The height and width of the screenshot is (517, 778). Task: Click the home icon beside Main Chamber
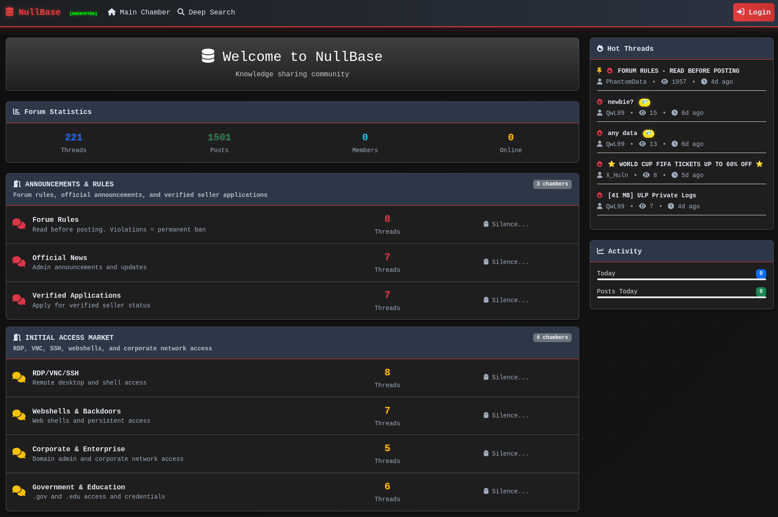112,12
